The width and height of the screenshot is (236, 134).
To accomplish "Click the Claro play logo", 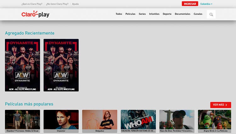I will tap(35, 14).
